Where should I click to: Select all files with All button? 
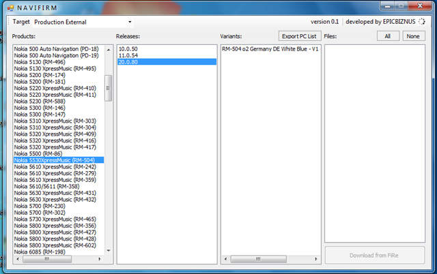click(x=388, y=36)
